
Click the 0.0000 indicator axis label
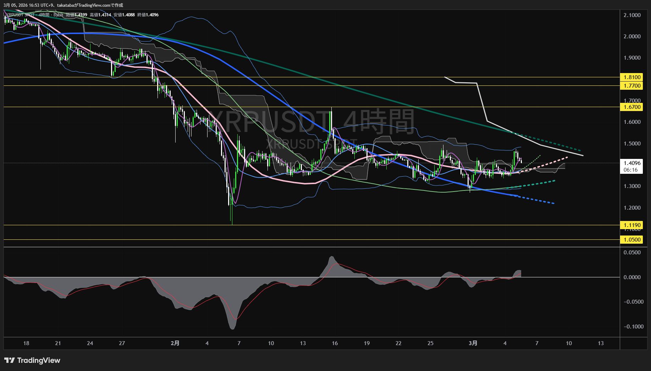(632, 277)
